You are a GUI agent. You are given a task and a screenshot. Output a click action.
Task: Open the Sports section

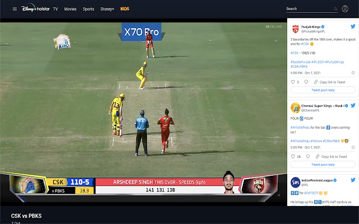point(89,9)
